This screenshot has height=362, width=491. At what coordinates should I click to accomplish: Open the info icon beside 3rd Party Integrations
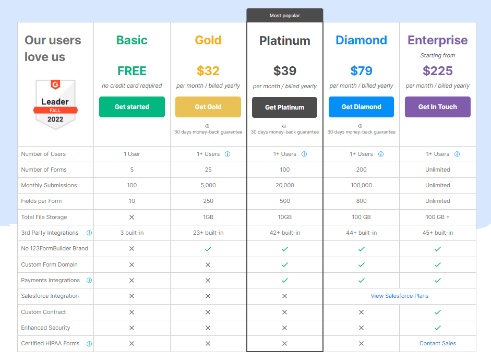coord(89,233)
